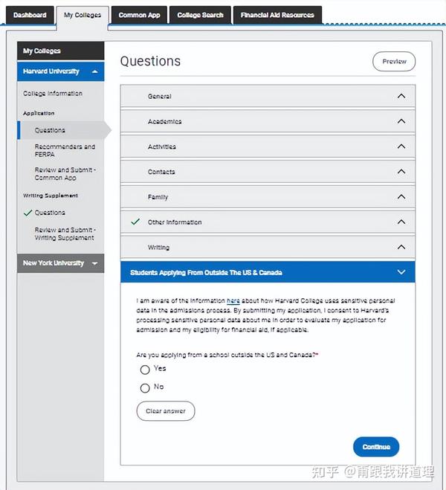This screenshot has height=490, width=446.
Task: Expand New York University sidebar arrow
Action: pyautogui.click(x=95, y=264)
